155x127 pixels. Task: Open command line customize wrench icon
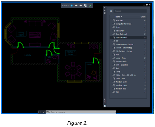(x=44, y=112)
